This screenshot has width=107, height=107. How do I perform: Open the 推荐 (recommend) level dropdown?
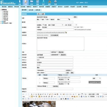57,25
